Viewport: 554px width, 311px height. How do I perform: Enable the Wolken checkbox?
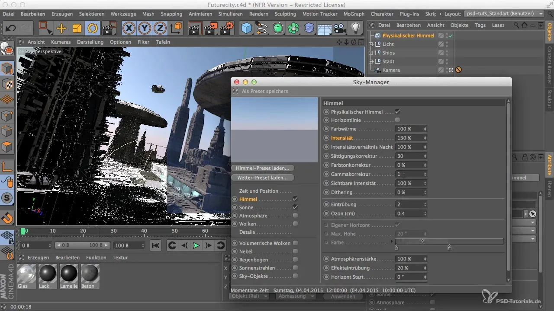(x=295, y=224)
